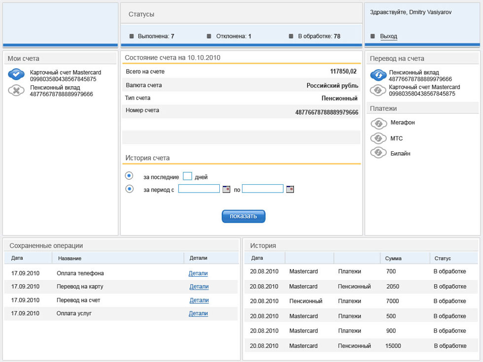Click transfer icon for Карточный счет Mastercard

(378, 90)
